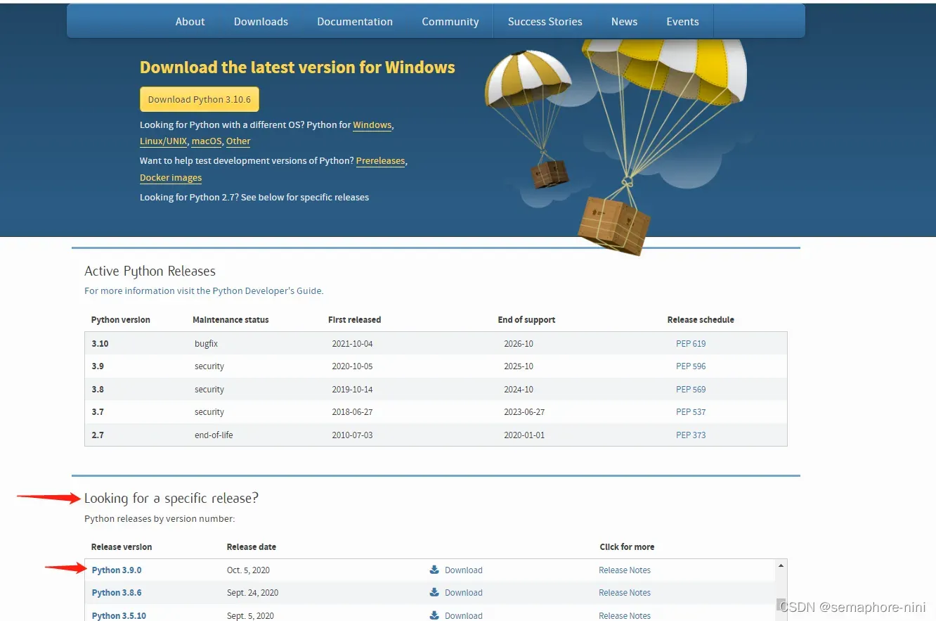
Task: Click download arrow icon for Python 3.9.0
Action: click(x=434, y=570)
